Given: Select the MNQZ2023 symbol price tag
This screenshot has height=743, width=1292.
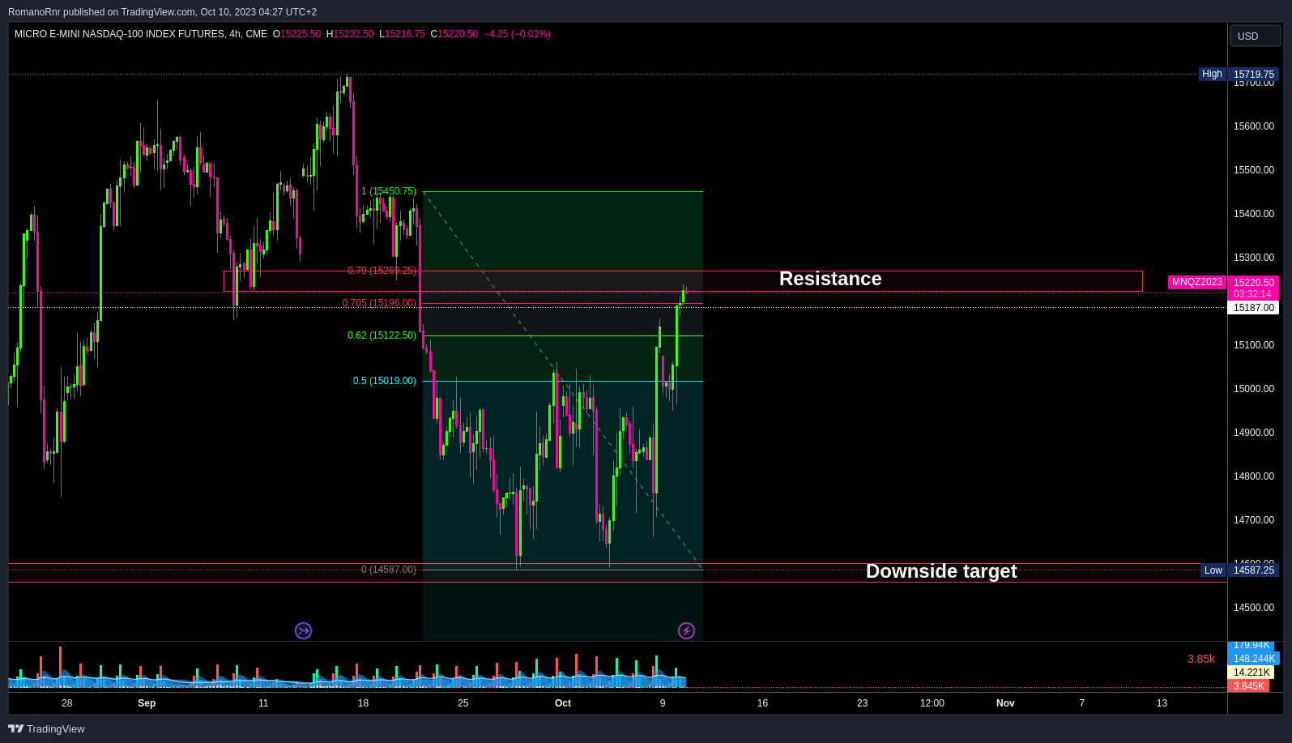Looking at the screenshot, I should pos(1196,282).
